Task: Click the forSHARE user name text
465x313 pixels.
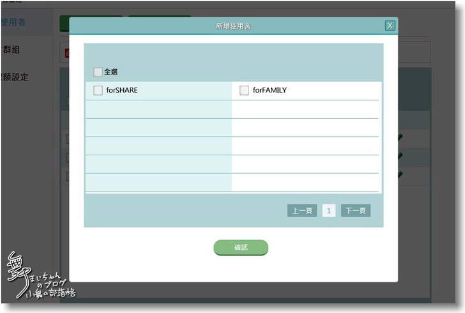Action: coord(122,90)
